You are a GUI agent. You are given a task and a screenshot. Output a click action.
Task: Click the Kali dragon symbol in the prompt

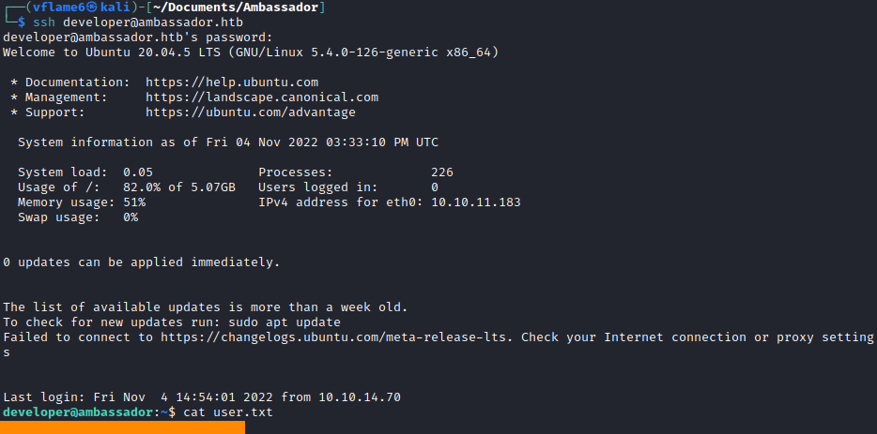point(92,7)
